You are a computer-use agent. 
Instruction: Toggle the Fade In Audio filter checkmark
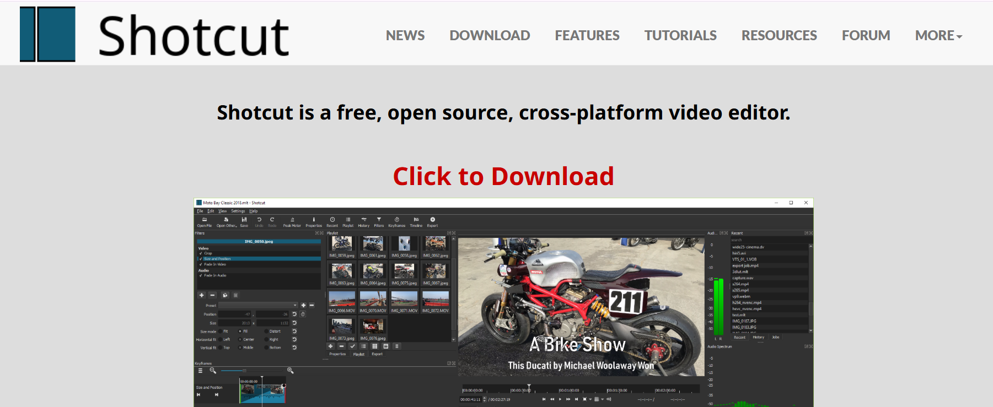pos(201,275)
